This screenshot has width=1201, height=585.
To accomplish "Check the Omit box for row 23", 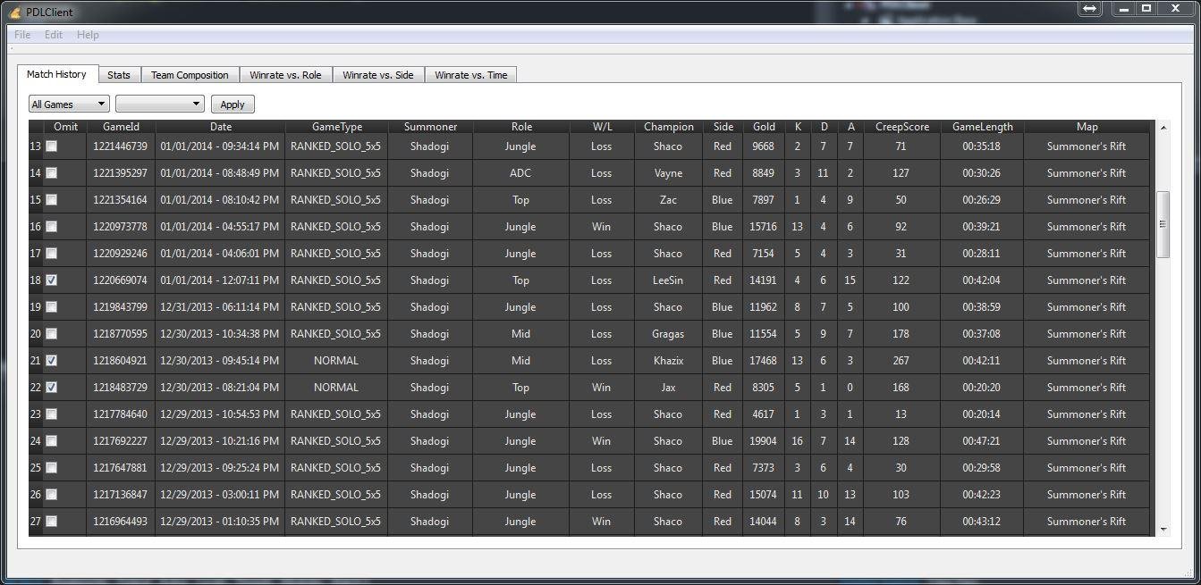I will pyautogui.click(x=52, y=414).
